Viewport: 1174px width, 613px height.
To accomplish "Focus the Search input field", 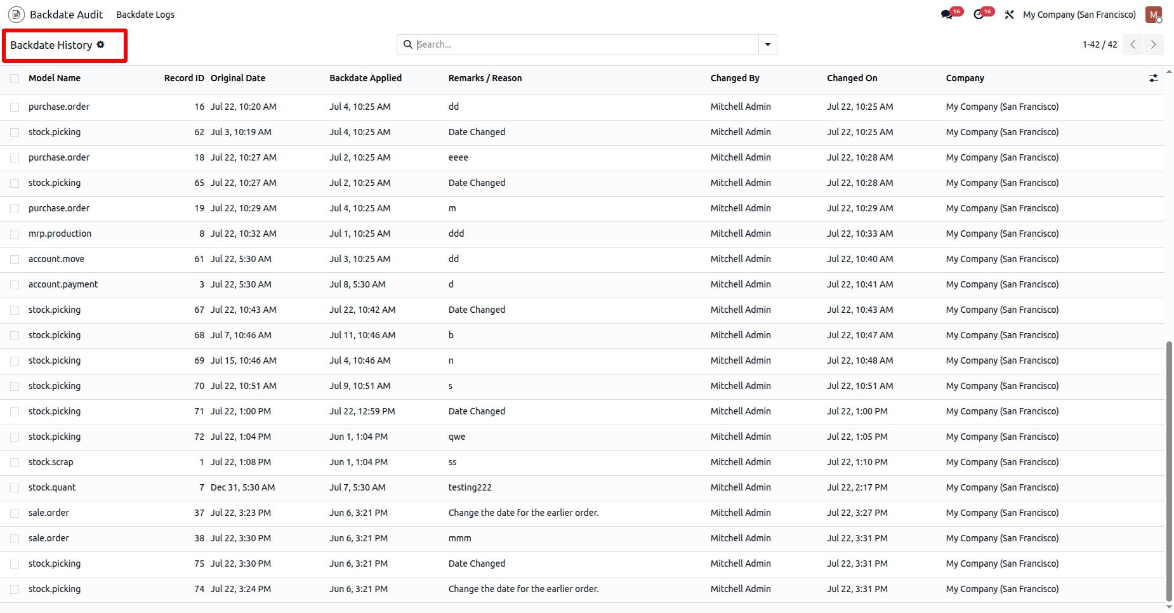I will [x=587, y=44].
